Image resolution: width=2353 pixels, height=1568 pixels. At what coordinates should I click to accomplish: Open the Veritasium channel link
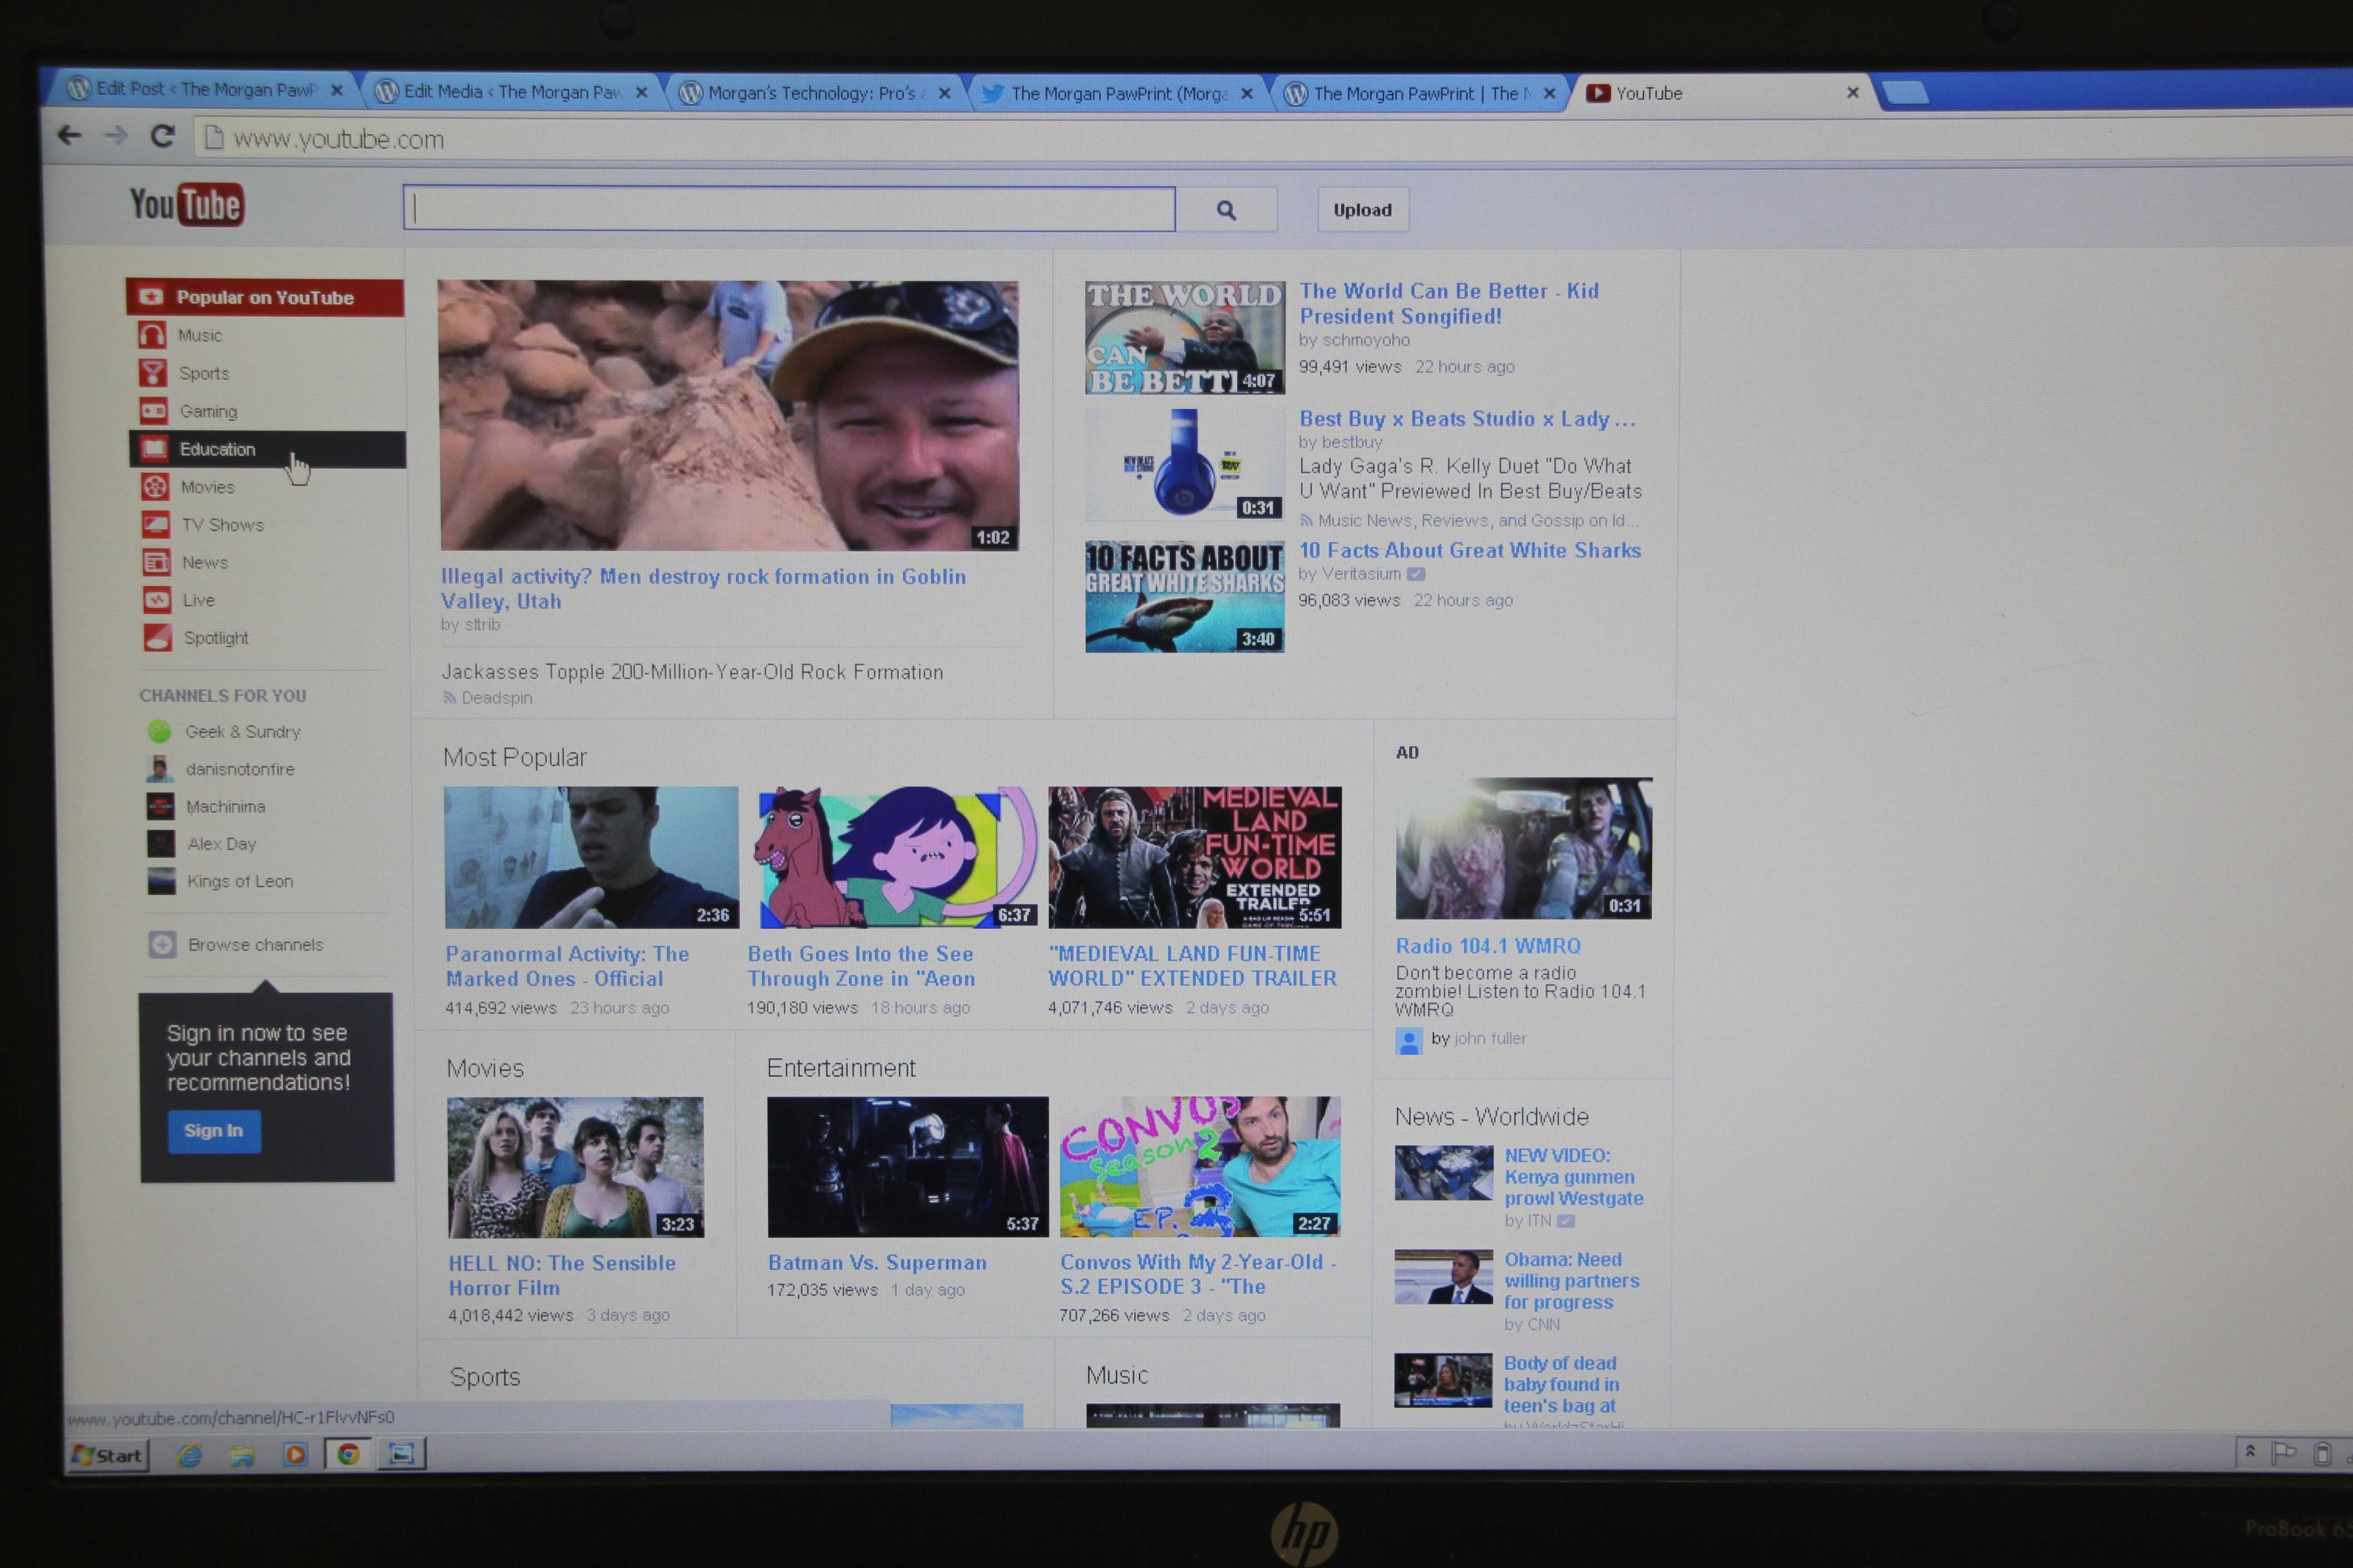pyautogui.click(x=1361, y=574)
